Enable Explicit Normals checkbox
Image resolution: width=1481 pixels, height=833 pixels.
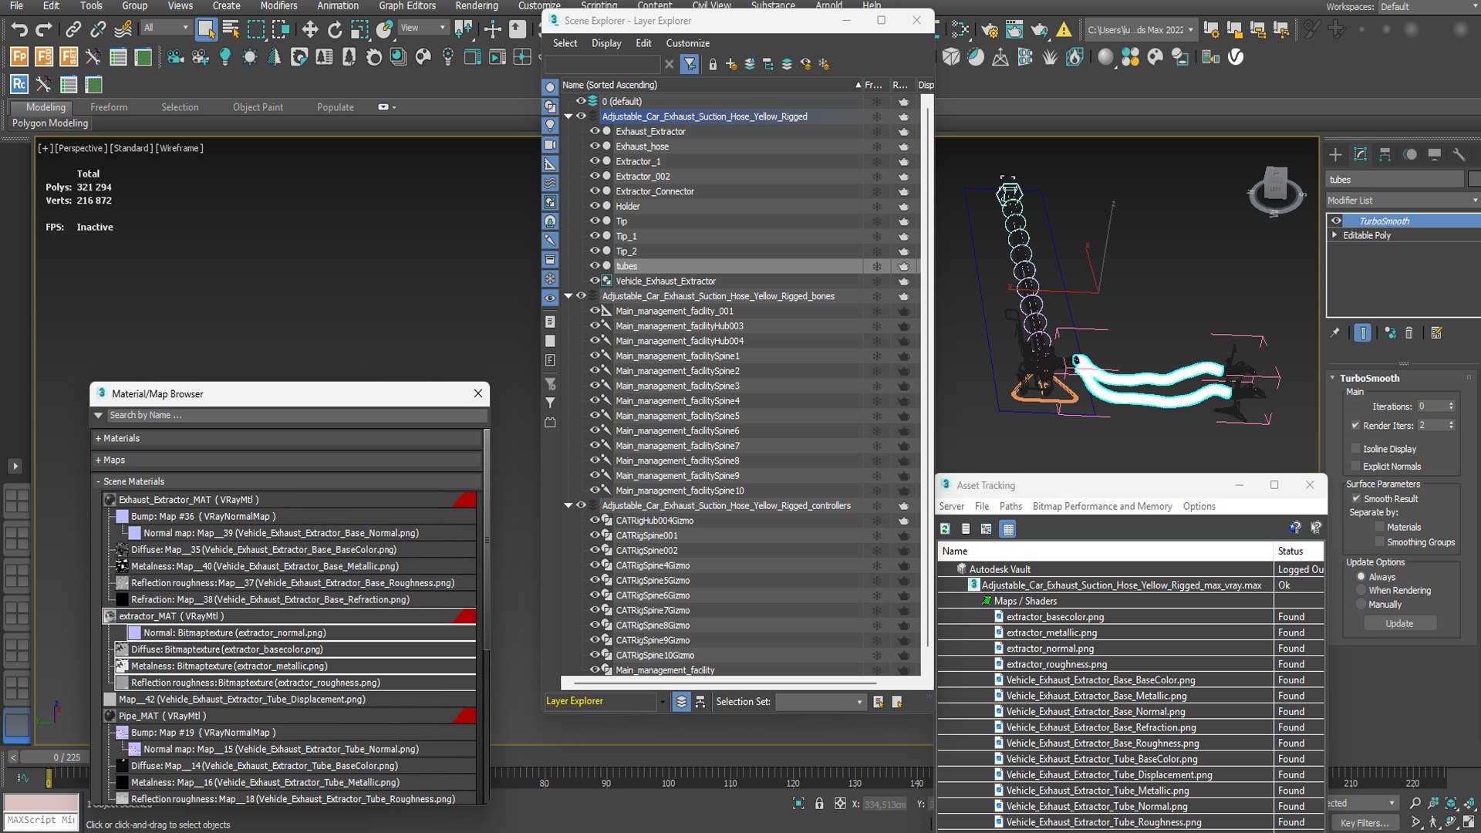pyautogui.click(x=1355, y=467)
